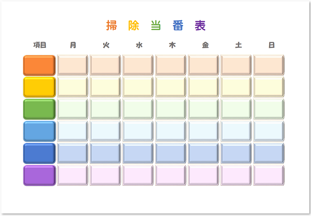Click the 項目 column header
Screen dimensions: 311x216
coord(40,45)
